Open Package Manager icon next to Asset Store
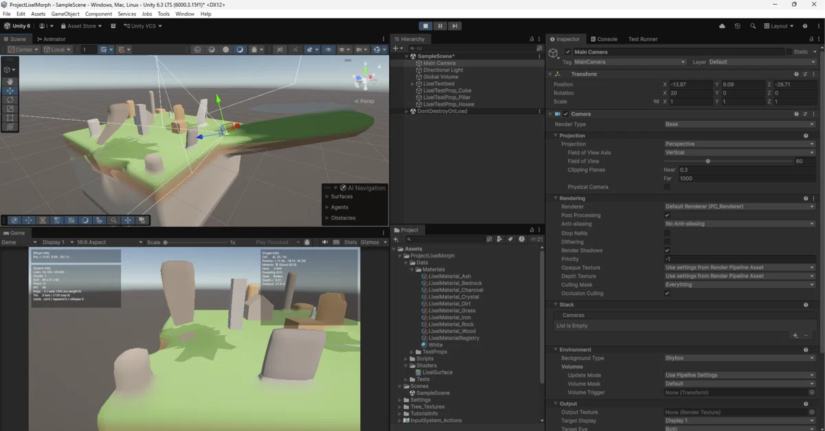This screenshot has height=431, width=825. (113, 26)
